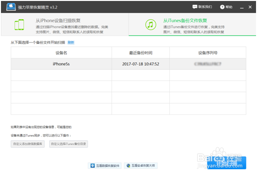Click the green iPhone device icon
Screen dimensions: 257x175
point(19,25)
